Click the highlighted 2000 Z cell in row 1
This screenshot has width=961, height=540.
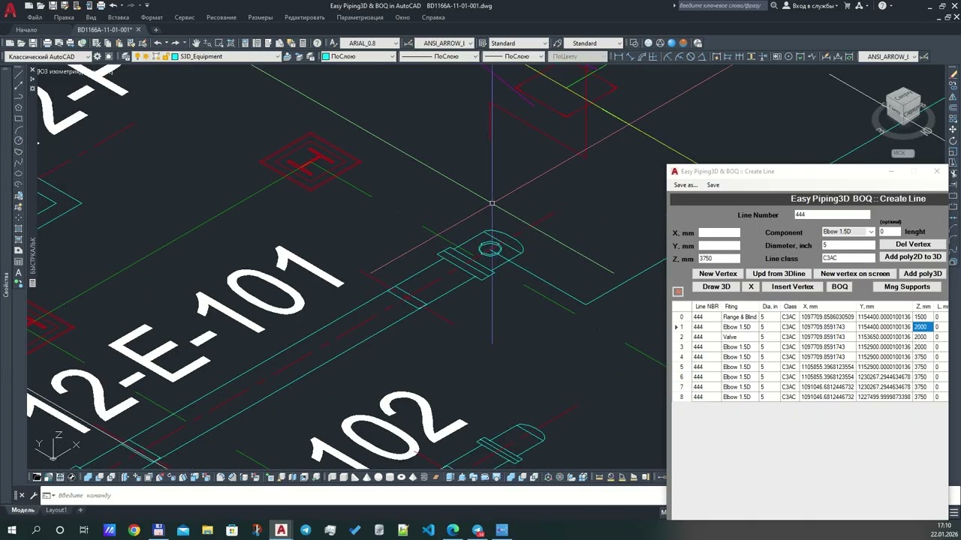[x=923, y=327]
